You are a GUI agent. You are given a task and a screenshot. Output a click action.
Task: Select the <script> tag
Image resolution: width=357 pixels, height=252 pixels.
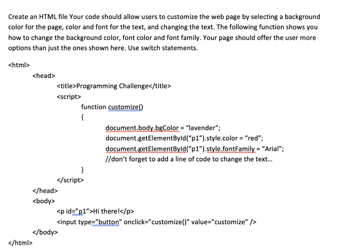(69, 96)
